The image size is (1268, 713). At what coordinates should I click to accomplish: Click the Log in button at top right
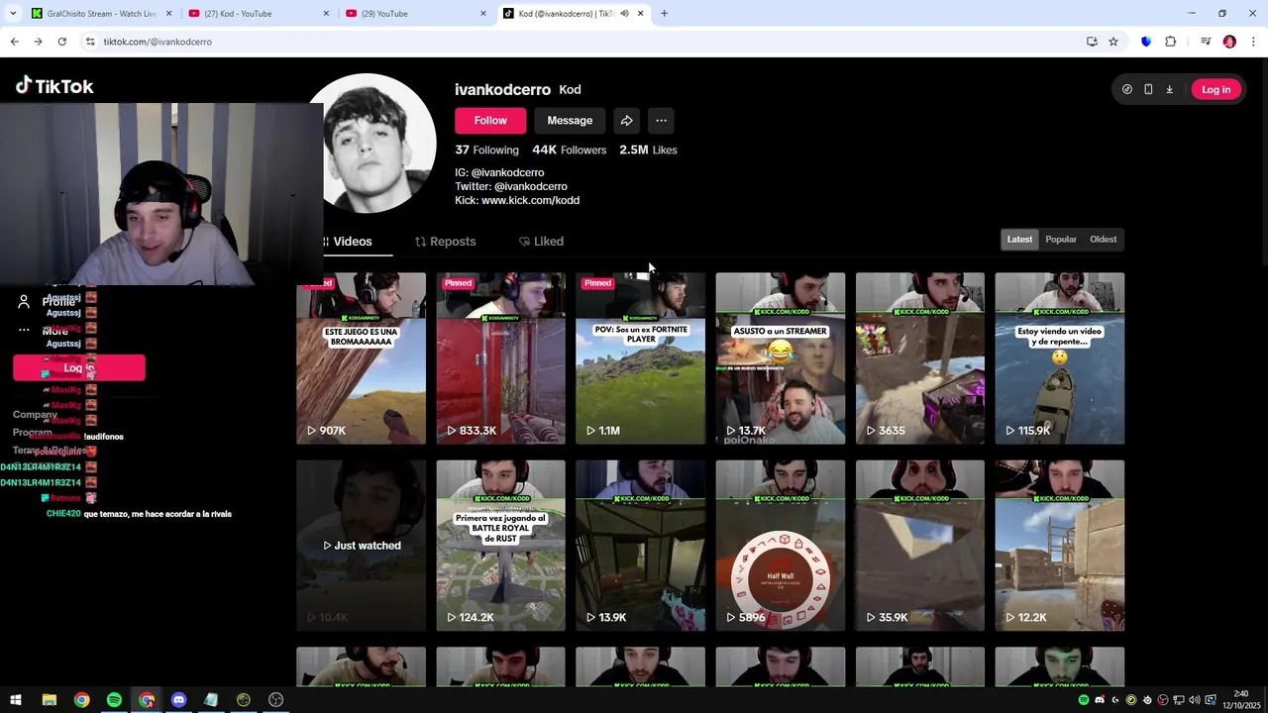tap(1215, 89)
